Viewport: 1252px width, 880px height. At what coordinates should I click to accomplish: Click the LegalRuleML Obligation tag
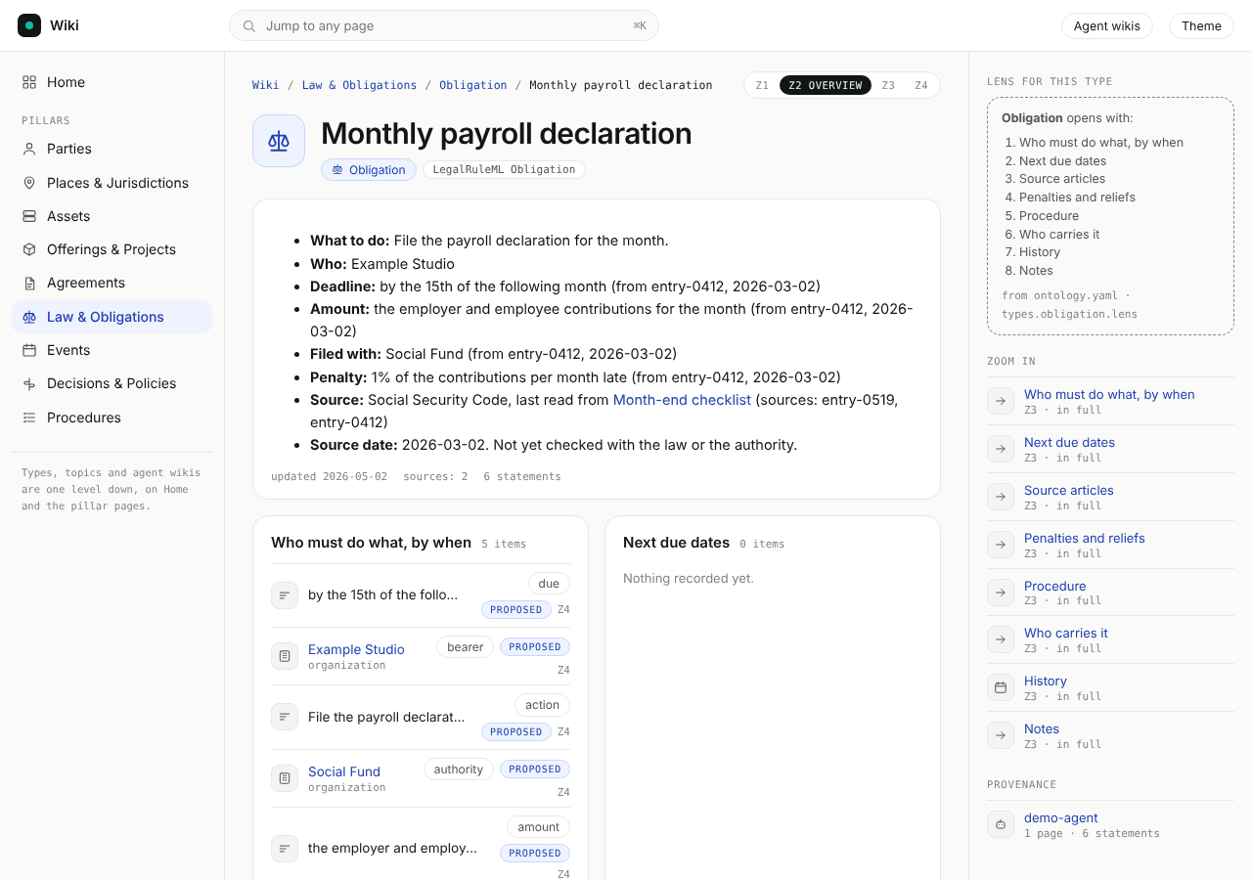click(504, 170)
